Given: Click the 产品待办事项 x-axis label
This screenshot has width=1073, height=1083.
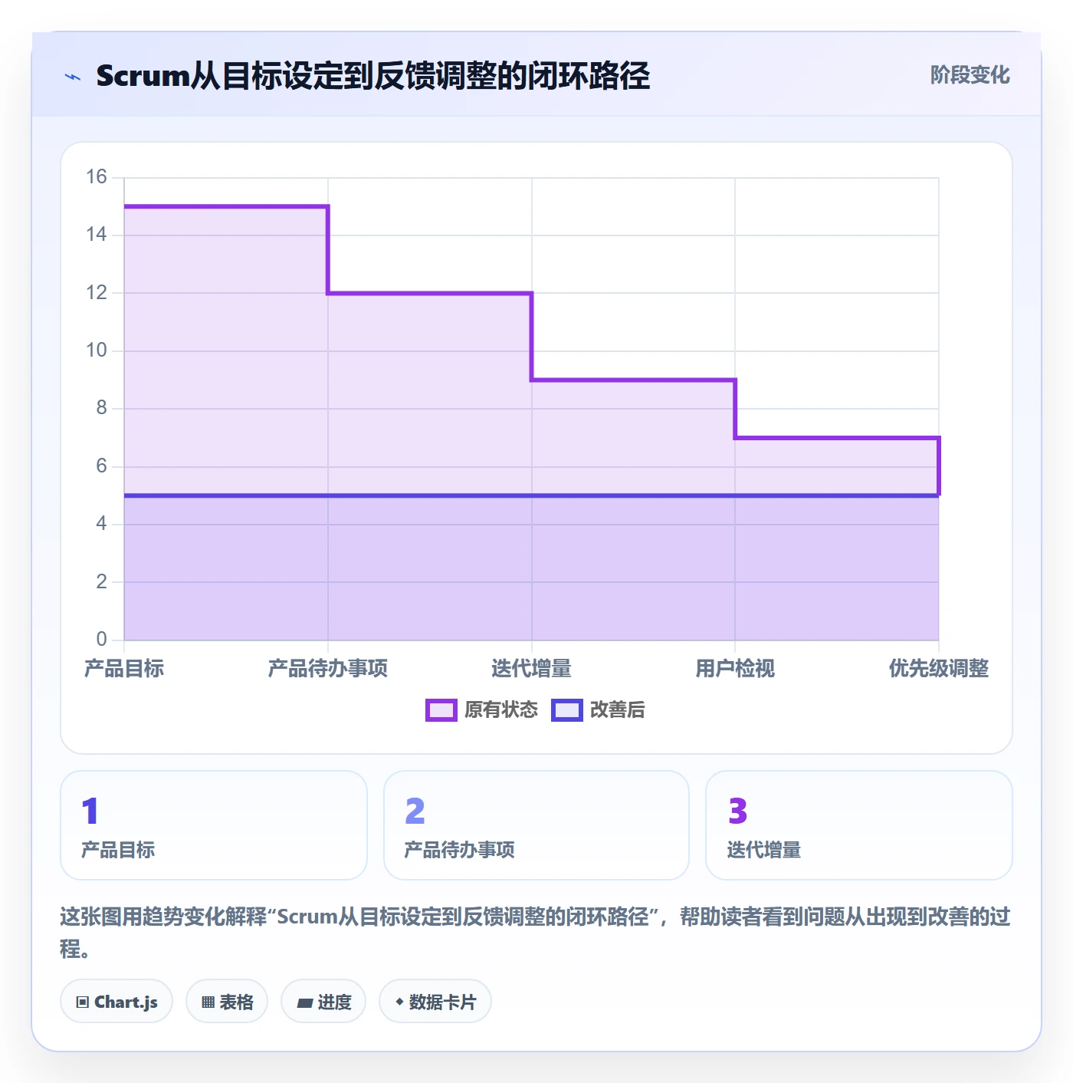Looking at the screenshot, I should 328,669.
